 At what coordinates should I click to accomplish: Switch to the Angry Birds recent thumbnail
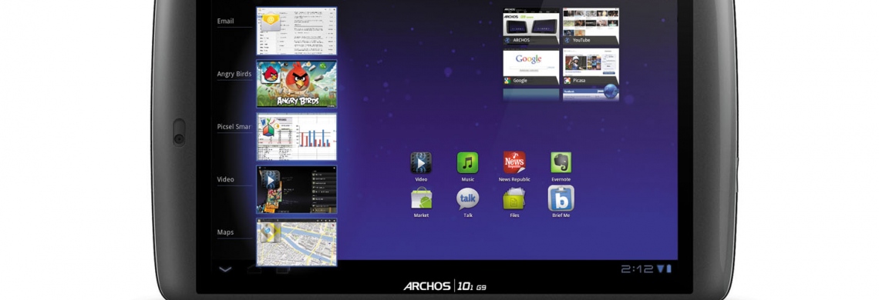[297, 83]
